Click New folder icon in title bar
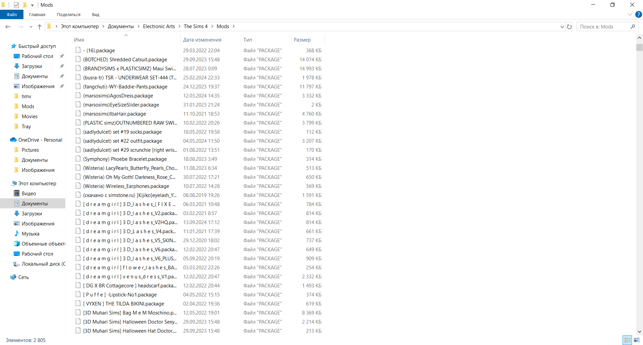The height and width of the screenshot is (345, 643). pyautogui.click(x=24, y=5)
